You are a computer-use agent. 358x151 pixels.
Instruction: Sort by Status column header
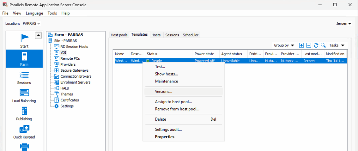(169, 54)
